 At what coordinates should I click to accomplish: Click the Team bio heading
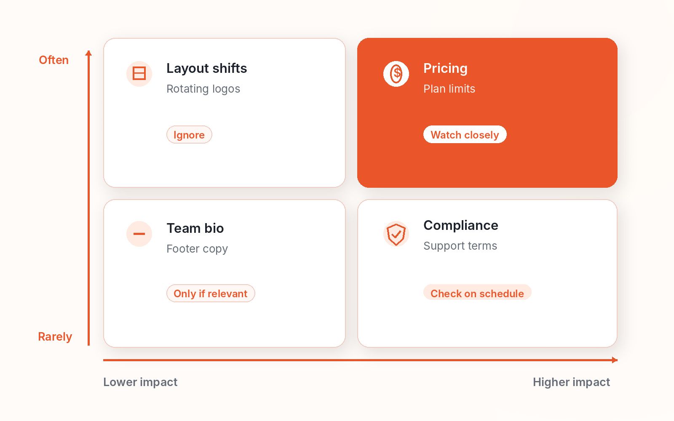tap(195, 228)
